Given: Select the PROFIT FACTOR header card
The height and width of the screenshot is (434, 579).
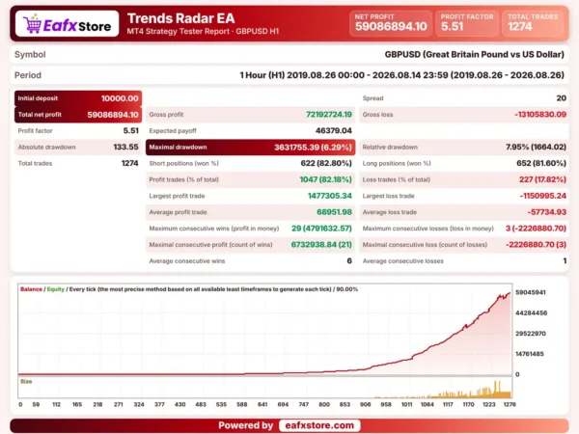Looking at the screenshot, I should click(467, 23).
